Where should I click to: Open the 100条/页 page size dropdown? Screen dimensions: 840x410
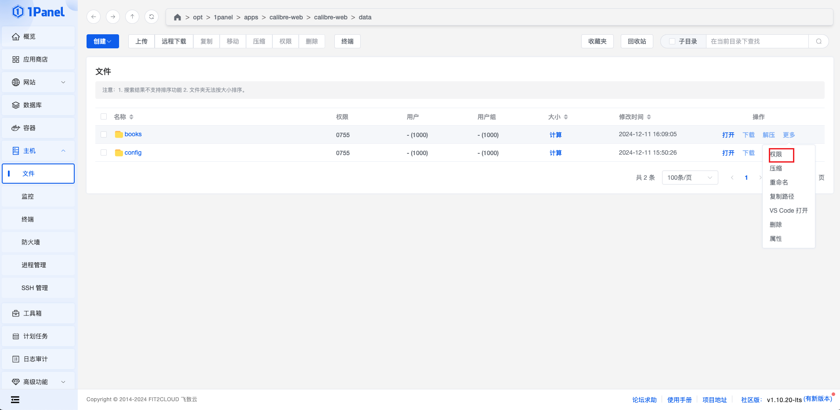click(689, 178)
